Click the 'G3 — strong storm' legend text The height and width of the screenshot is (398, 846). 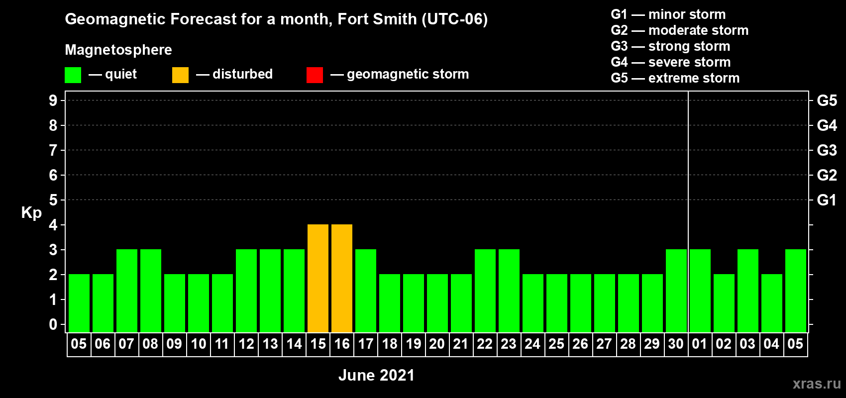(x=670, y=46)
